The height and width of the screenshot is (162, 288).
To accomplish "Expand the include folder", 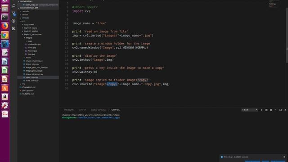I will click(25, 18).
